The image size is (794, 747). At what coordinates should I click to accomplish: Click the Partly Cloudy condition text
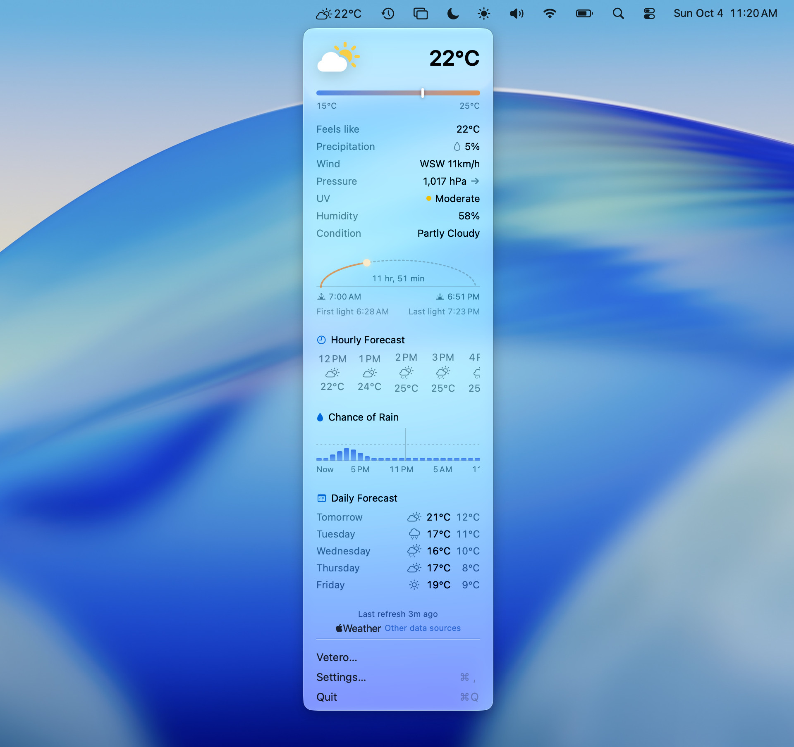pos(448,233)
